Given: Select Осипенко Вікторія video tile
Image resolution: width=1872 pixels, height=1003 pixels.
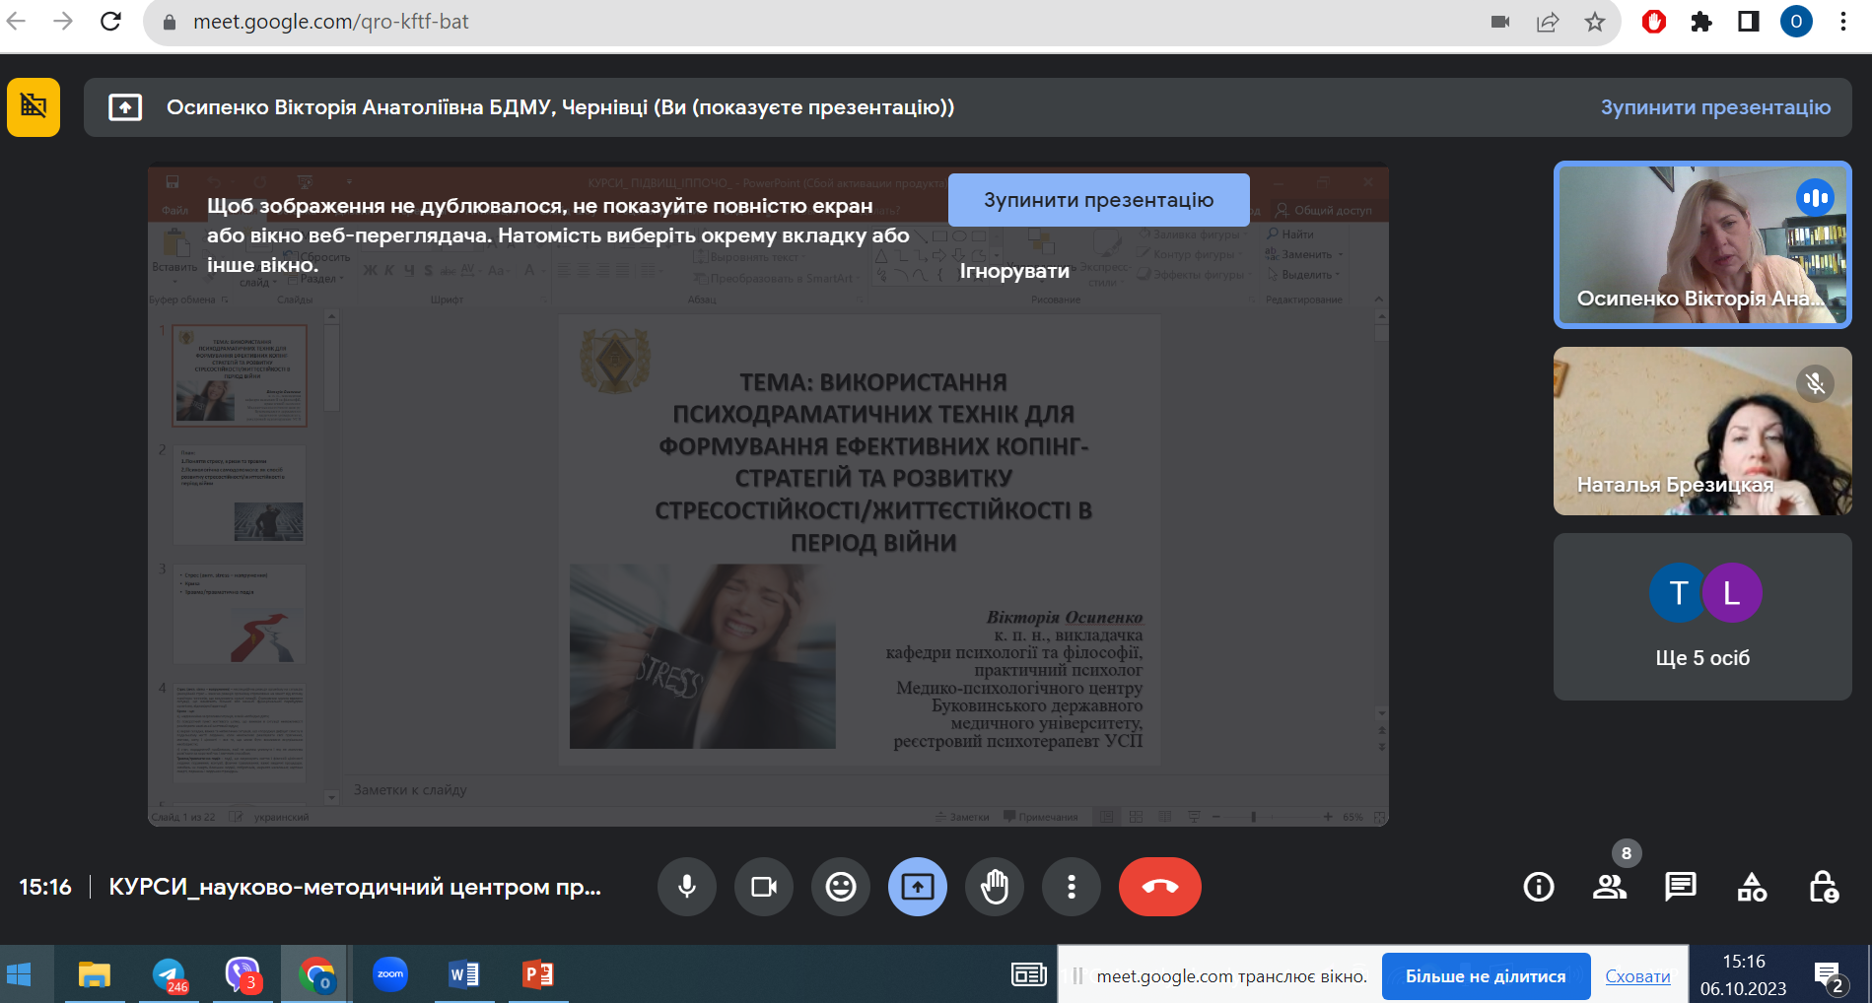Looking at the screenshot, I should pyautogui.click(x=1702, y=244).
